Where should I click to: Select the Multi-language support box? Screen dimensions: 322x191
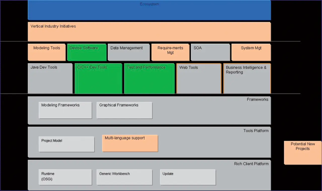coord(130,143)
